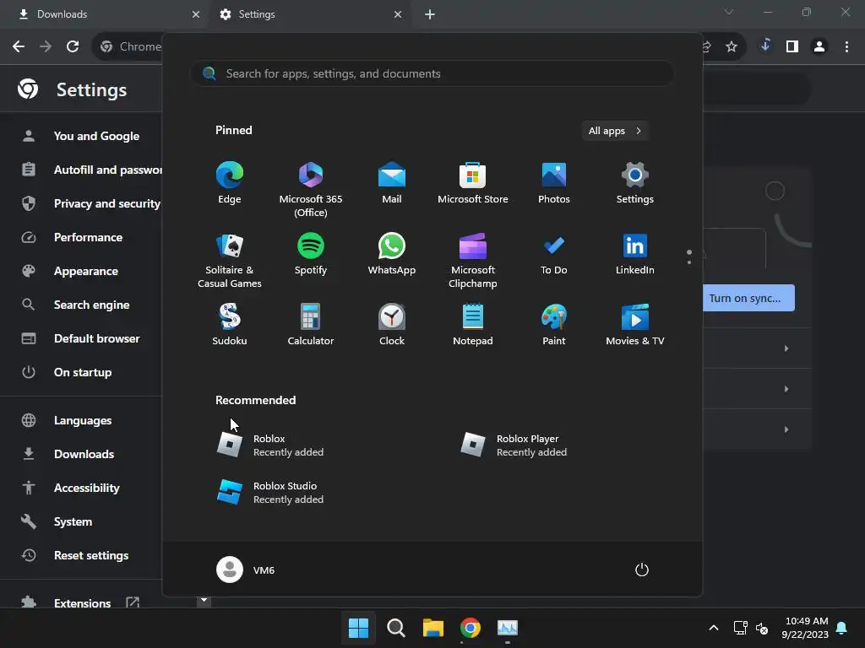Open the To Do app
The width and height of the screenshot is (865, 648).
coord(554,254)
